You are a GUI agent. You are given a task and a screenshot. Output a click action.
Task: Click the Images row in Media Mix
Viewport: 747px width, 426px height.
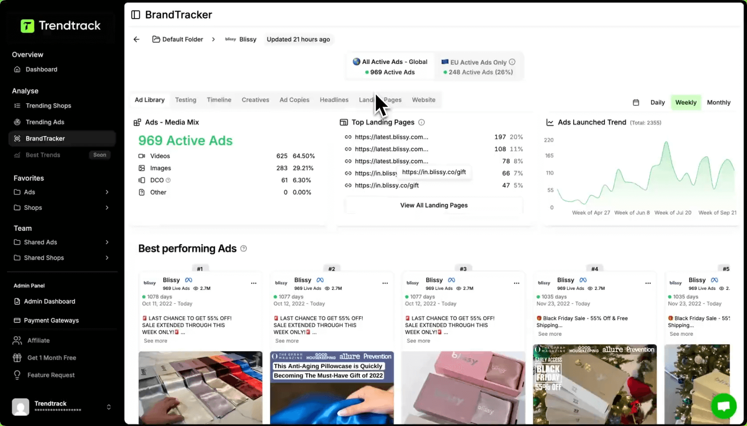point(226,168)
